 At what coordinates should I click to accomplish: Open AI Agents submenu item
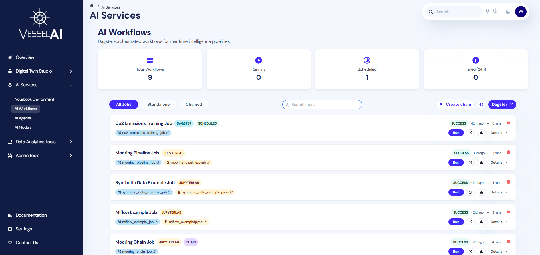(23, 118)
